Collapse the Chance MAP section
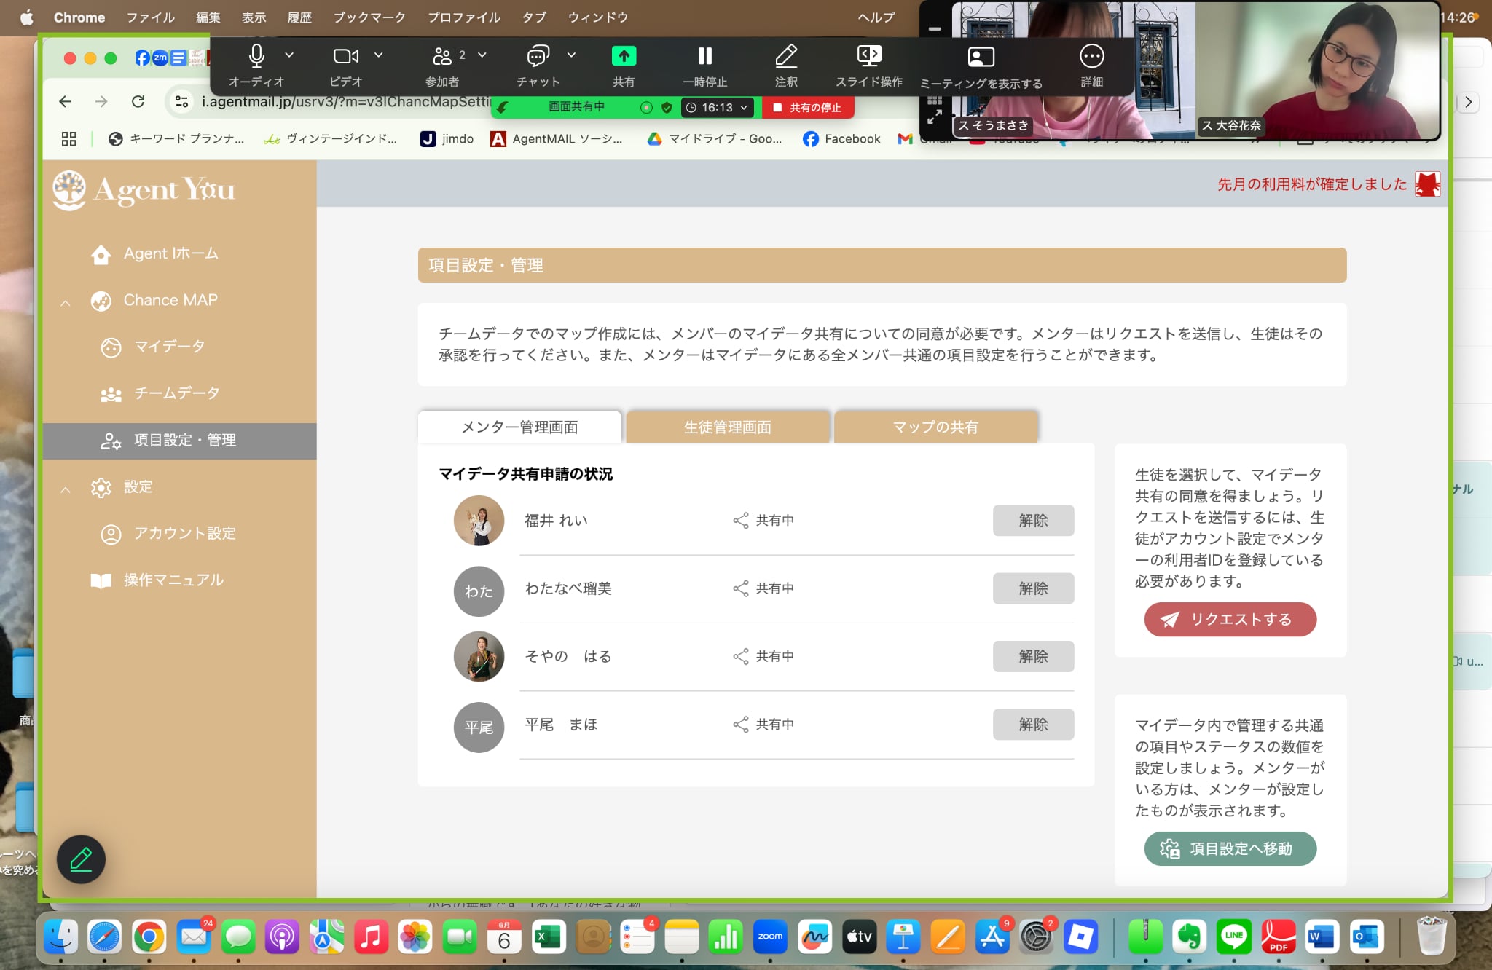The image size is (1492, 970). 65,302
